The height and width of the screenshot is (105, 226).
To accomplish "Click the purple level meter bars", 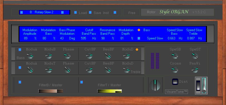I will (155, 61).
